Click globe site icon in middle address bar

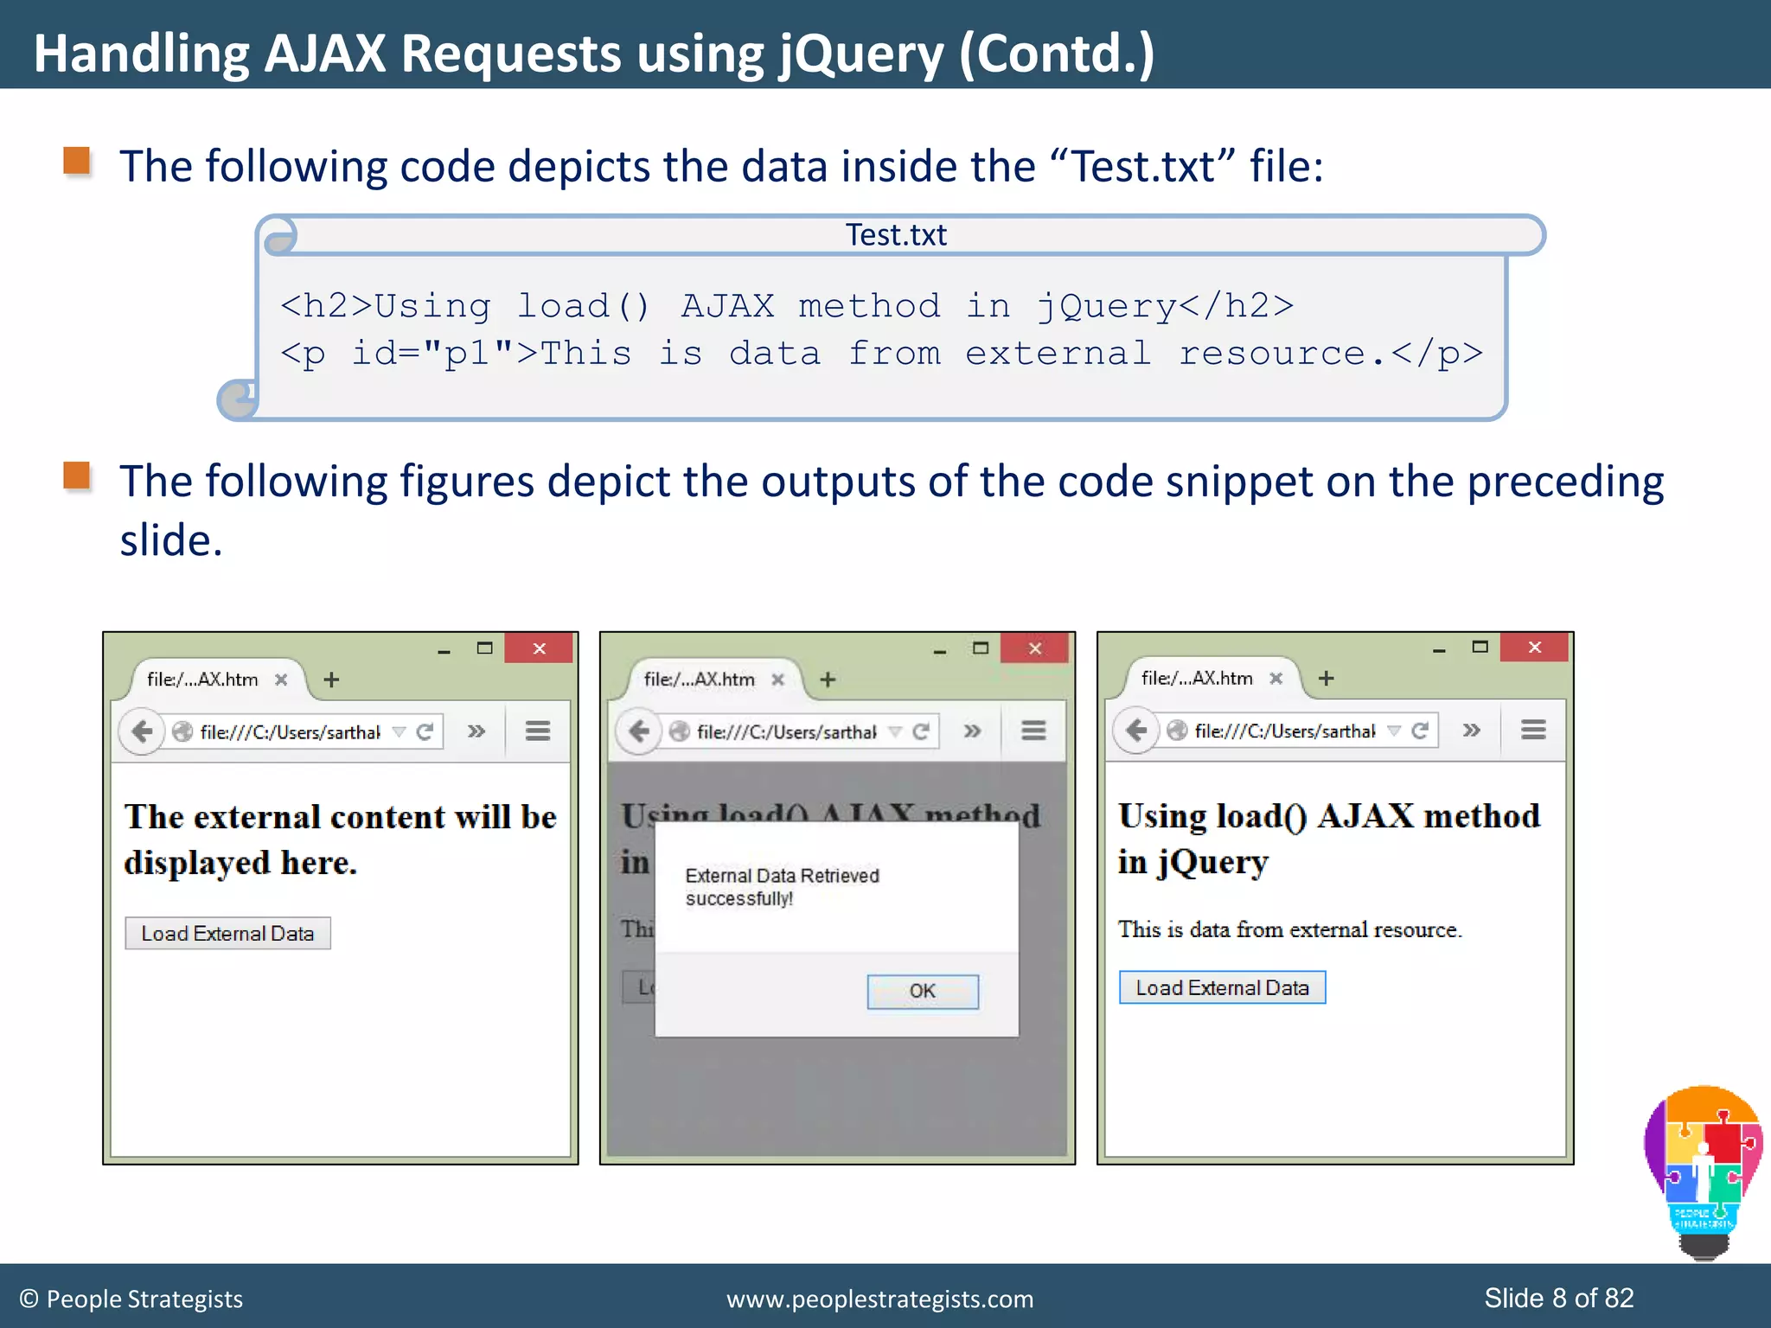pos(679,732)
